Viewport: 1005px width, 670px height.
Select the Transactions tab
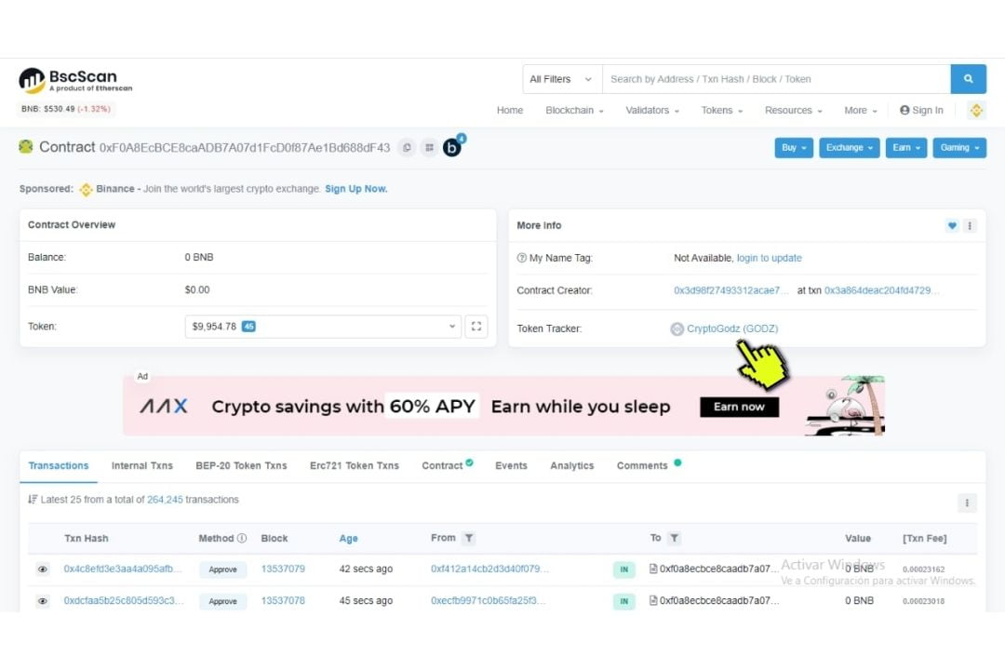(x=59, y=466)
